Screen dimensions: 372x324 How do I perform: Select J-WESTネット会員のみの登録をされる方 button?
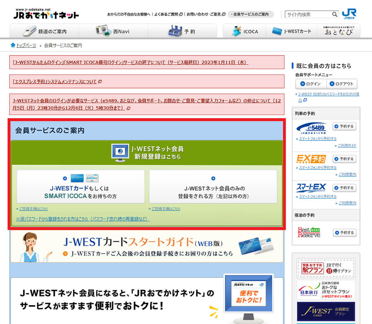213,186
